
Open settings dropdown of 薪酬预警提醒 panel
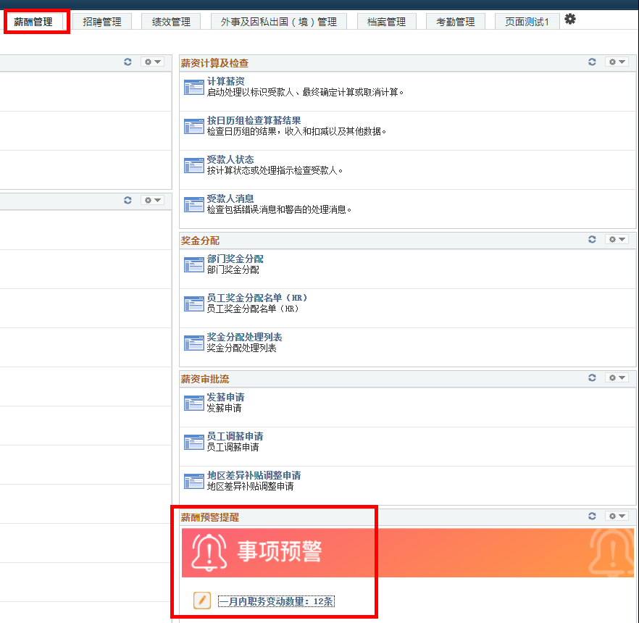click(617, 517)
